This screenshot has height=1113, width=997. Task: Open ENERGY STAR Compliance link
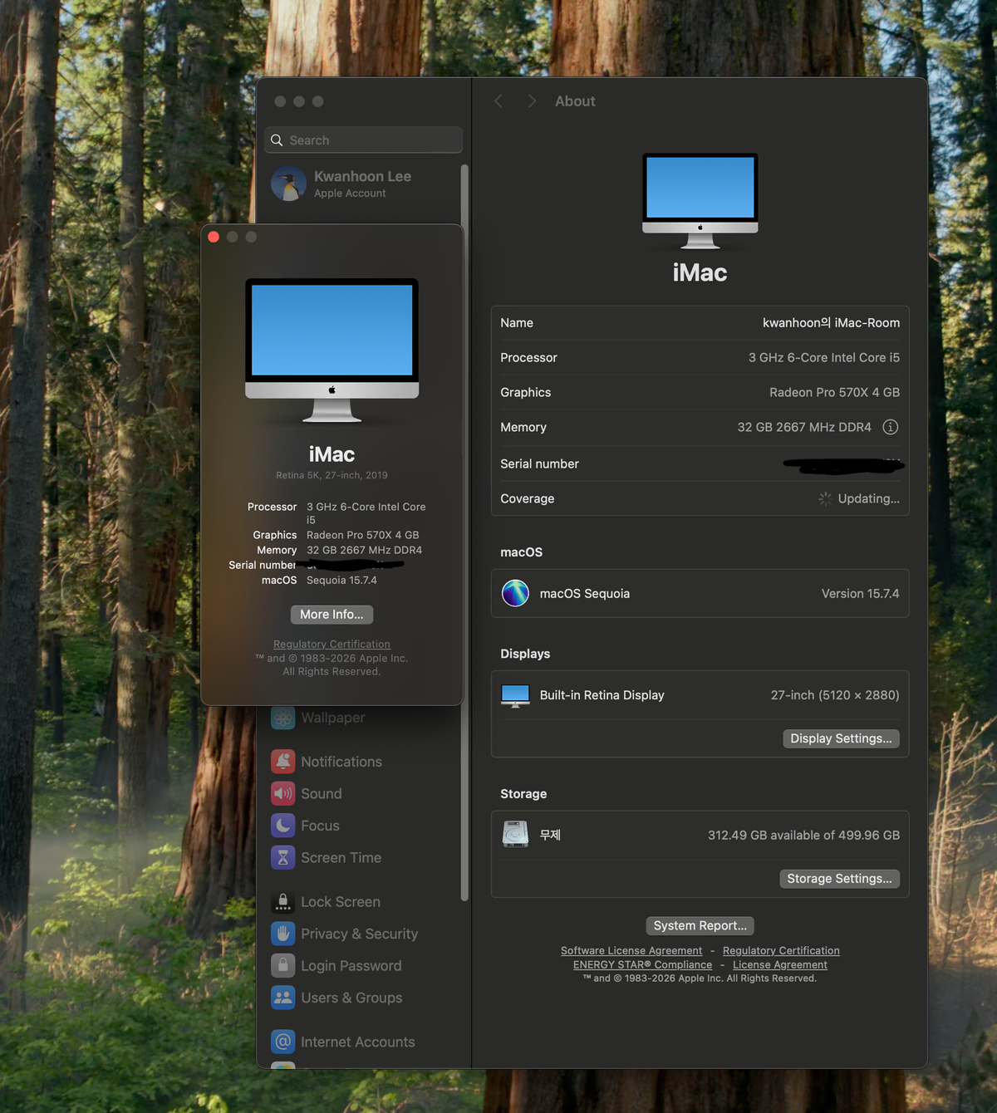[x=642, y=964]
